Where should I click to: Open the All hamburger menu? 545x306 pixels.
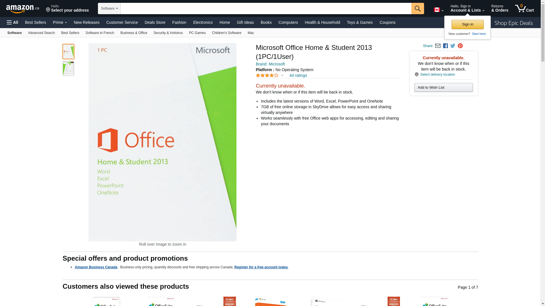[12, 22]
